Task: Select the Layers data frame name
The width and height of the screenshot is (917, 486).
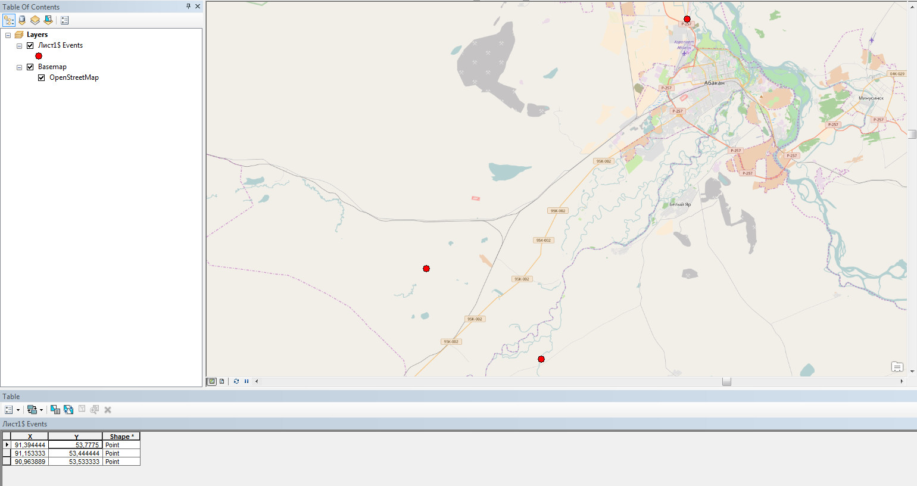Action: click(37, 35)
